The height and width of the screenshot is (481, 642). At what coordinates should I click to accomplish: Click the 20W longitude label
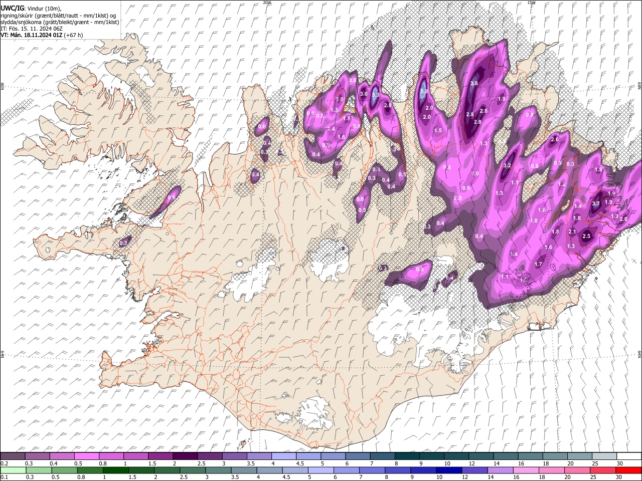pos(267,3)
